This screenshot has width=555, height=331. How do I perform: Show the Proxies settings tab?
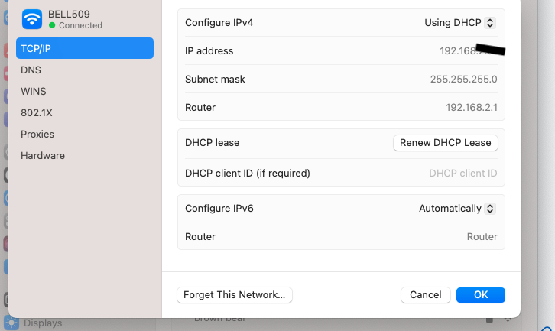tap(37, 134)
